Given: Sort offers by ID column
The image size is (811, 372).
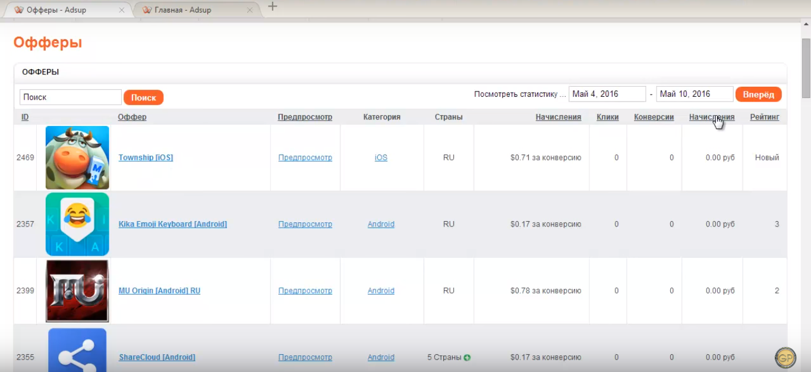Looking at the screenshot, I should coord(25,117).
